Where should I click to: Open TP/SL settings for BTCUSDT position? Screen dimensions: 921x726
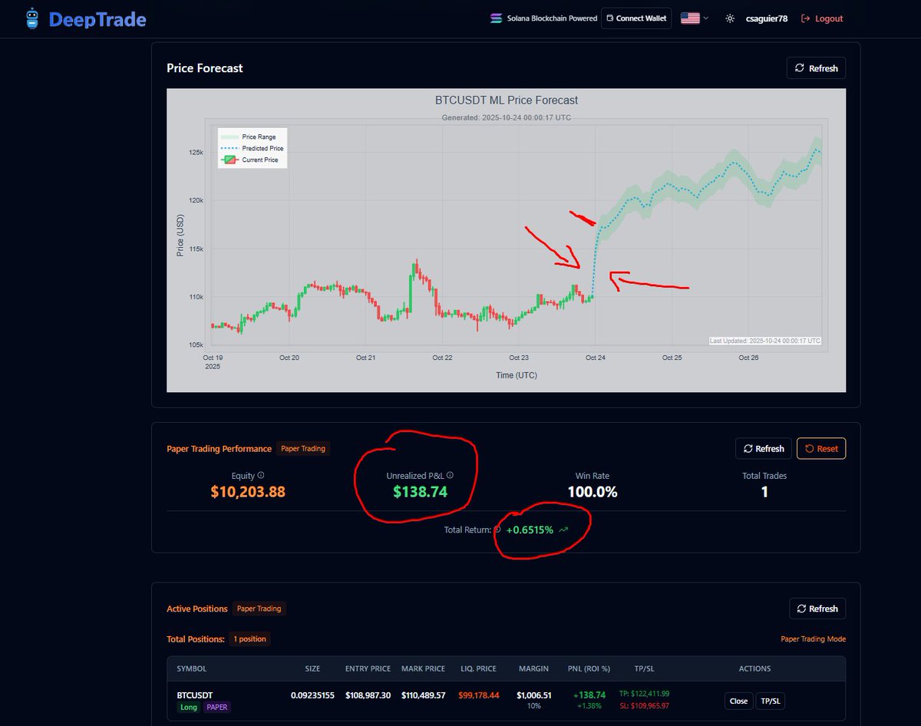point(771,701)
